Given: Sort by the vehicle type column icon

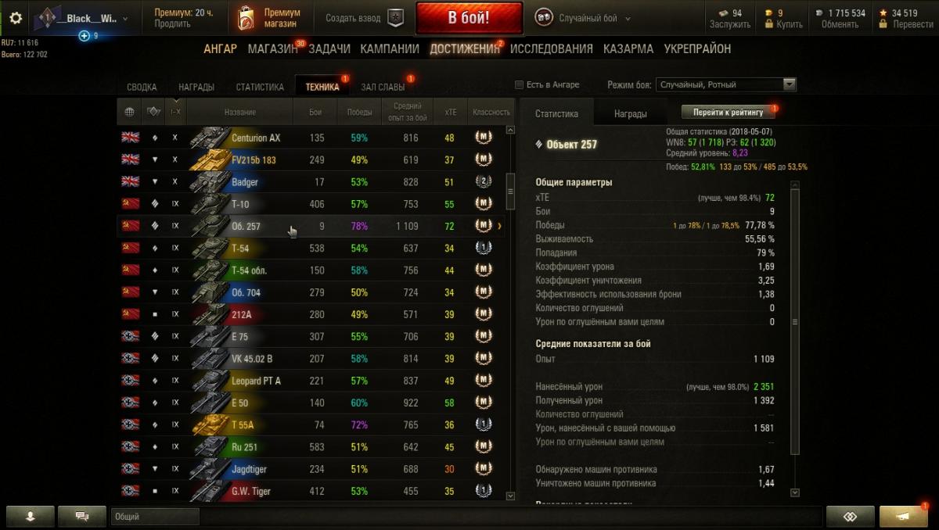Looking at the screenshot, I should [153, 112].
